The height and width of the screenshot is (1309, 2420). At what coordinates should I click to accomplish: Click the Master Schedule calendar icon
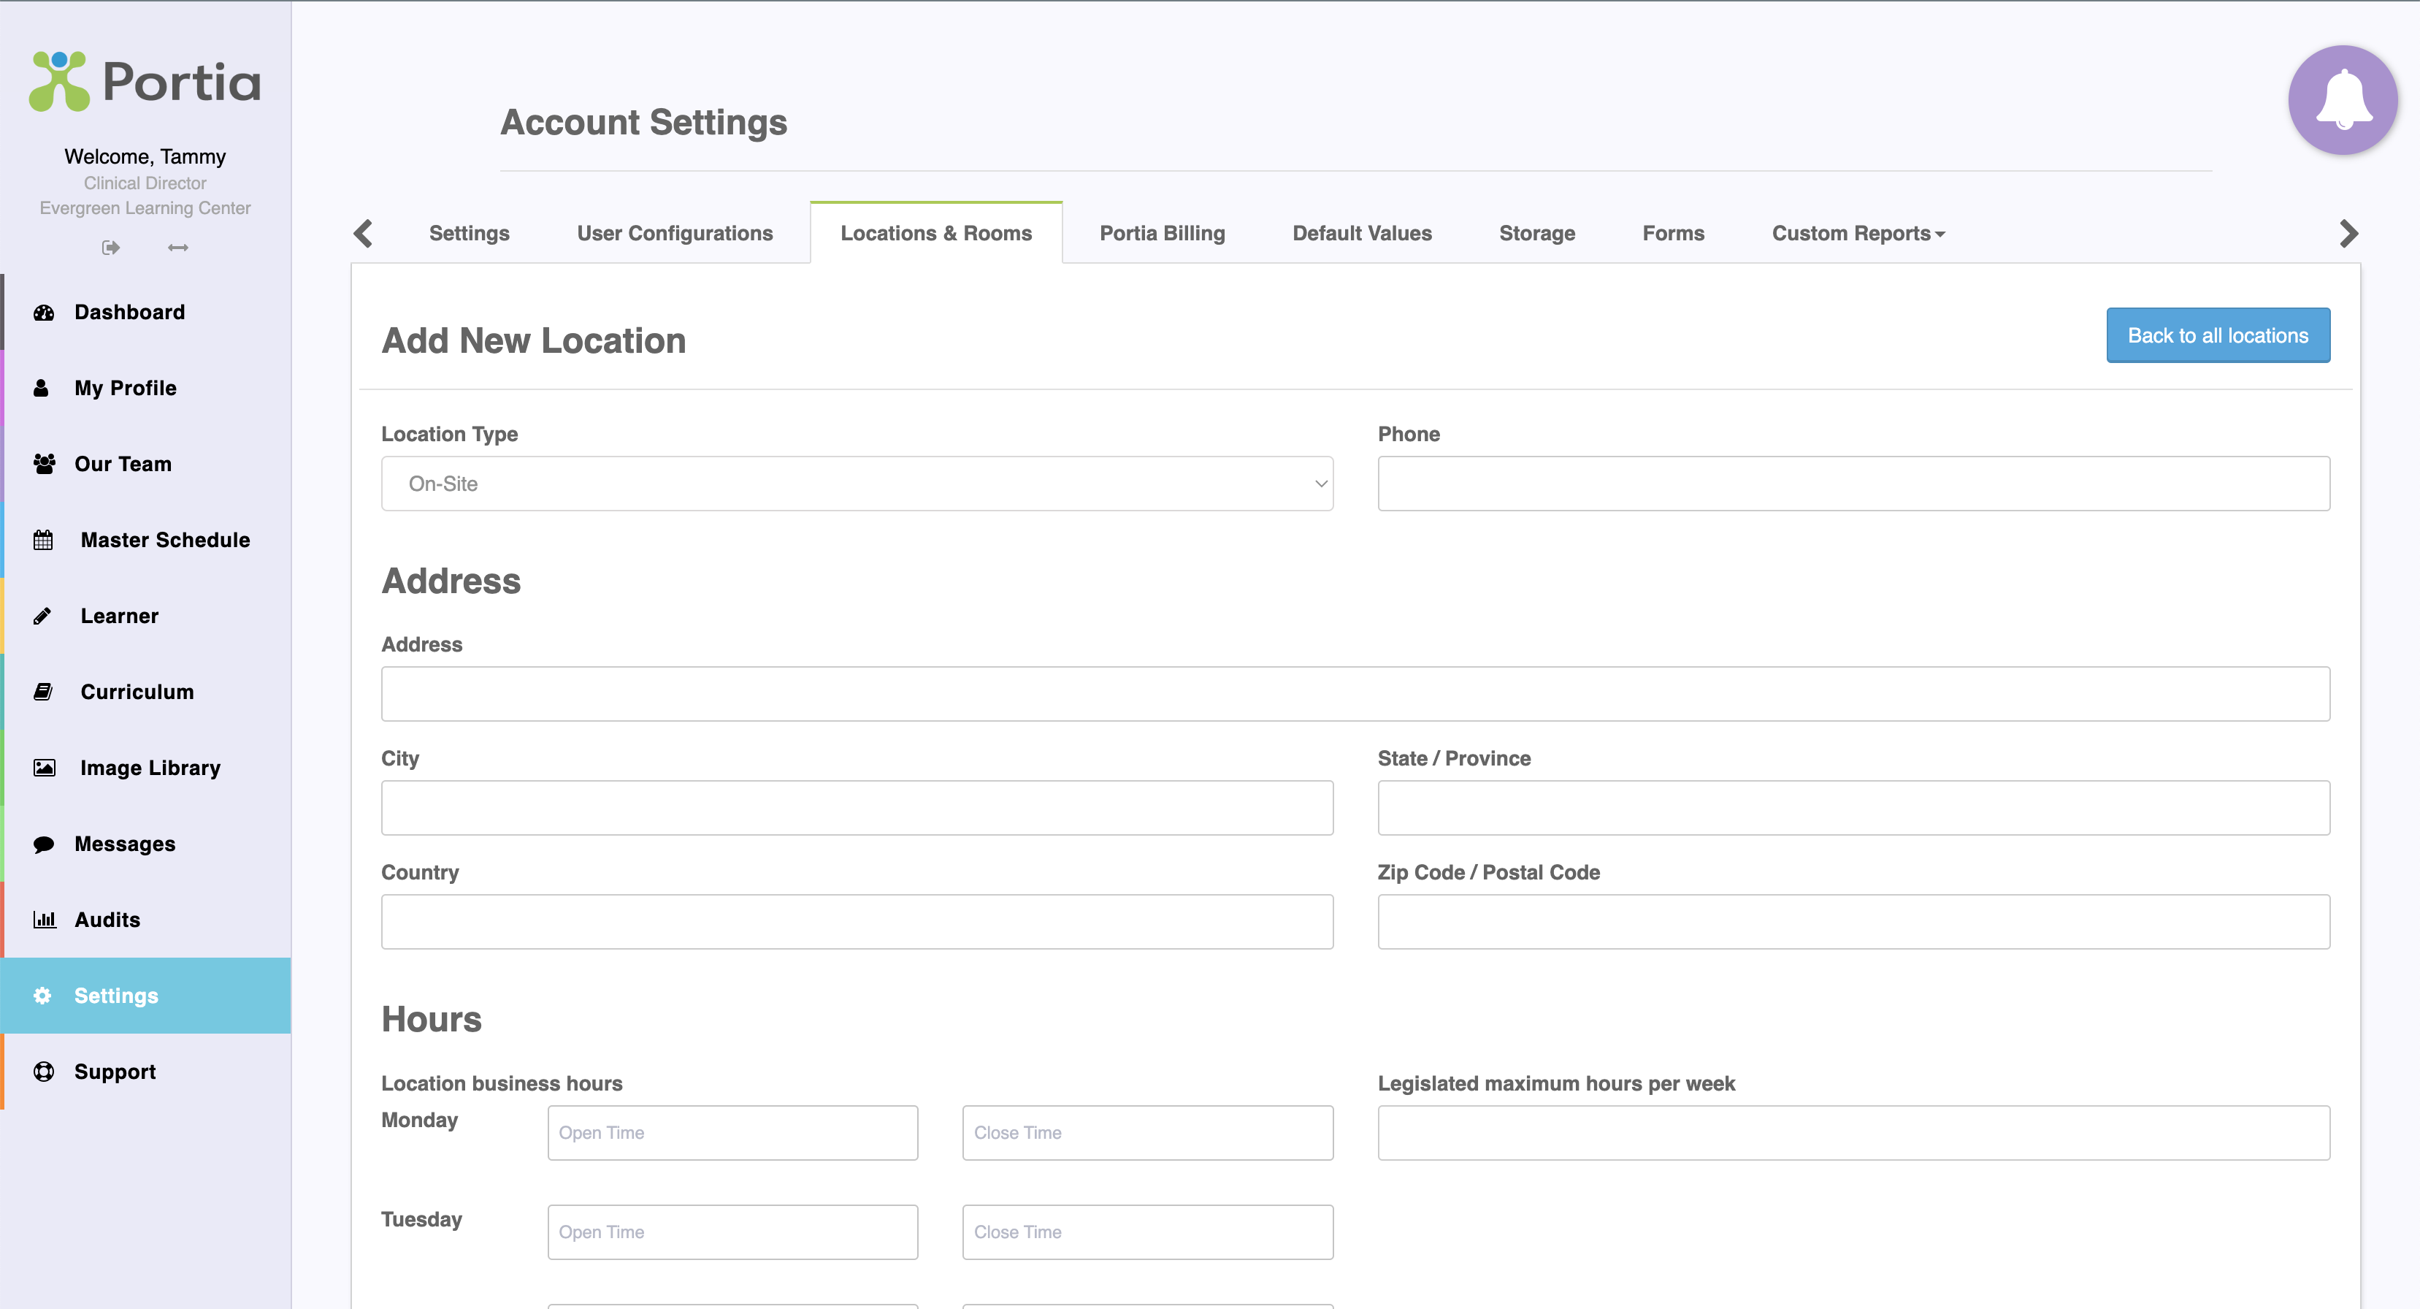click(43, 539)
